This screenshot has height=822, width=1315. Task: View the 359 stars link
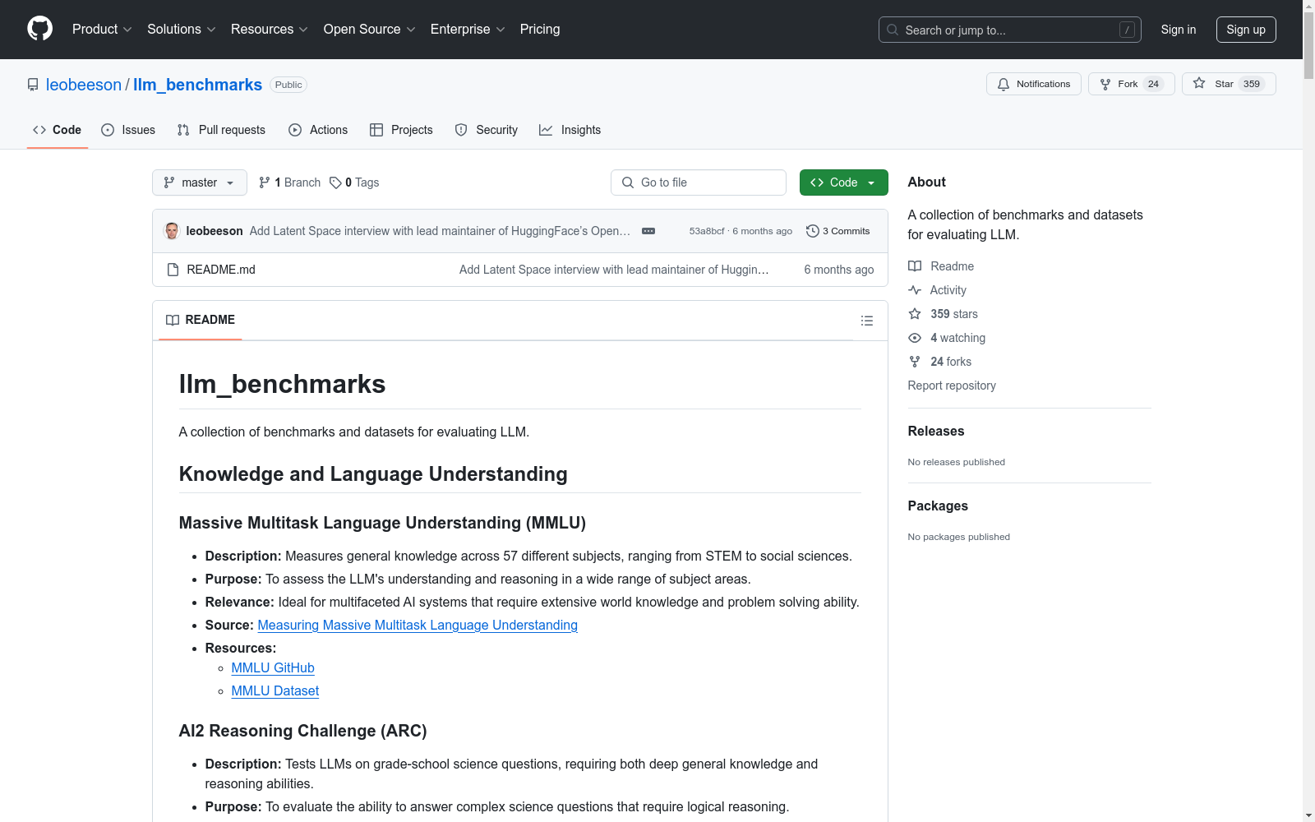tap(943, 314)
